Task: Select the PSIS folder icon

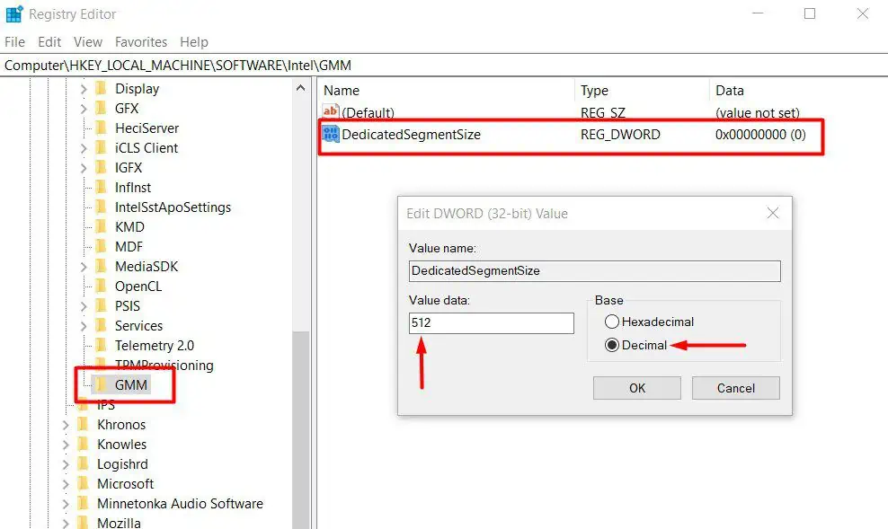Action: [102, 306]
